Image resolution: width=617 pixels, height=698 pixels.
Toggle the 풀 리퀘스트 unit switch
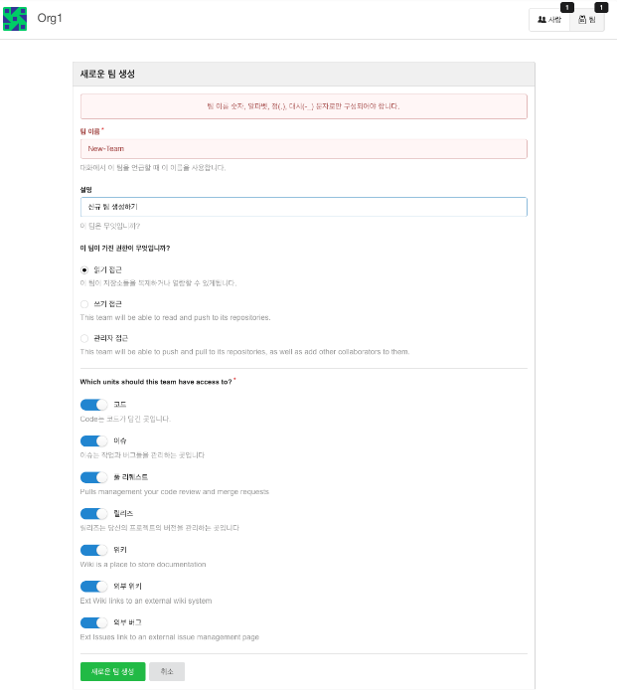tap(93, 477)
